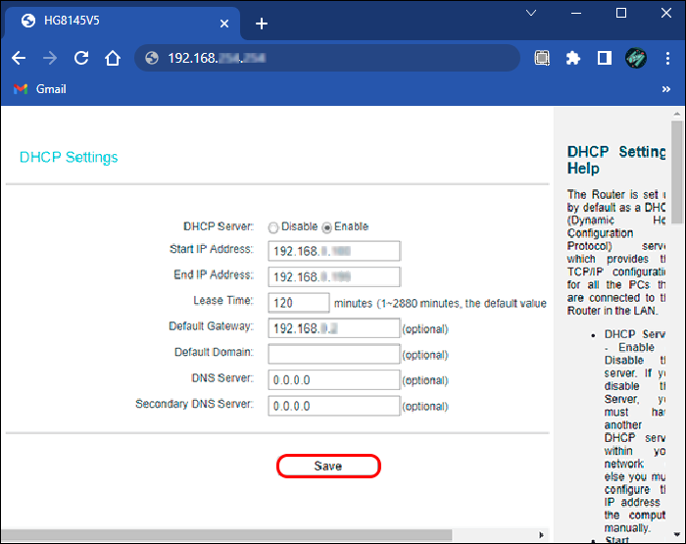
Task: Reload the router page
Action: click(x=81, y=58)
